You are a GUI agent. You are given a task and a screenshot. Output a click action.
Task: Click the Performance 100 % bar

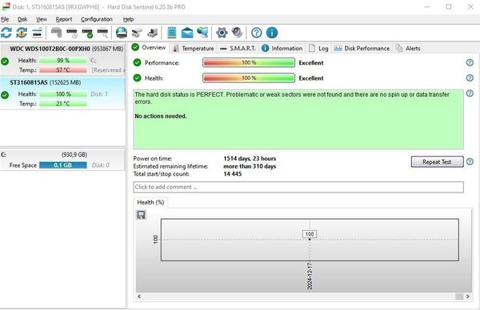(x=249, y=62)
